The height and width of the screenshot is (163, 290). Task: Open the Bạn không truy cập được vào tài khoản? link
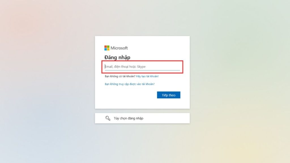[130, 84]
